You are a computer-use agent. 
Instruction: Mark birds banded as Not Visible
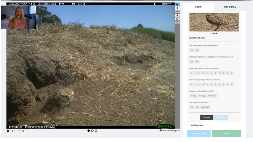(x=205, y=107)
